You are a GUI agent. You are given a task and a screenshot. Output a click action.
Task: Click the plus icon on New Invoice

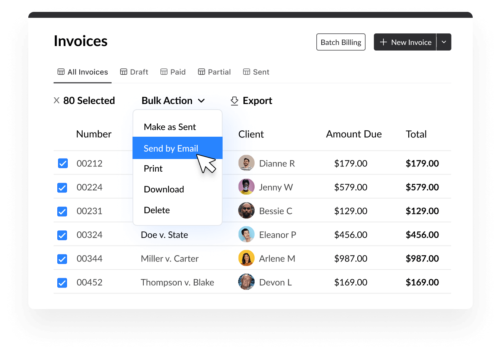[383, 42]
